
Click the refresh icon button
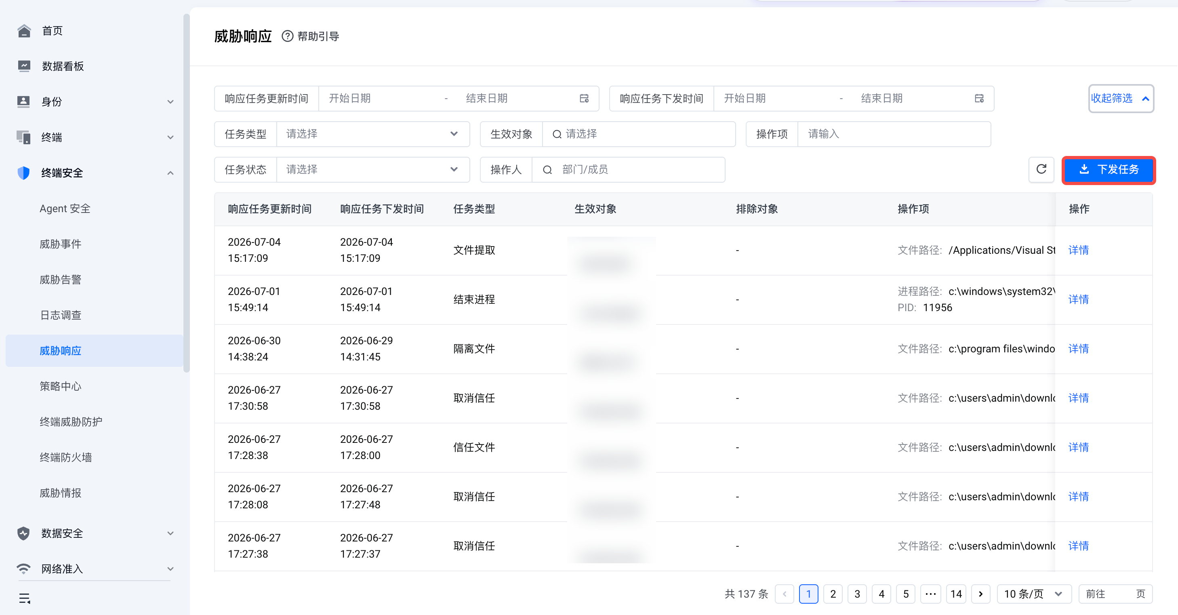click(1041, 170)
